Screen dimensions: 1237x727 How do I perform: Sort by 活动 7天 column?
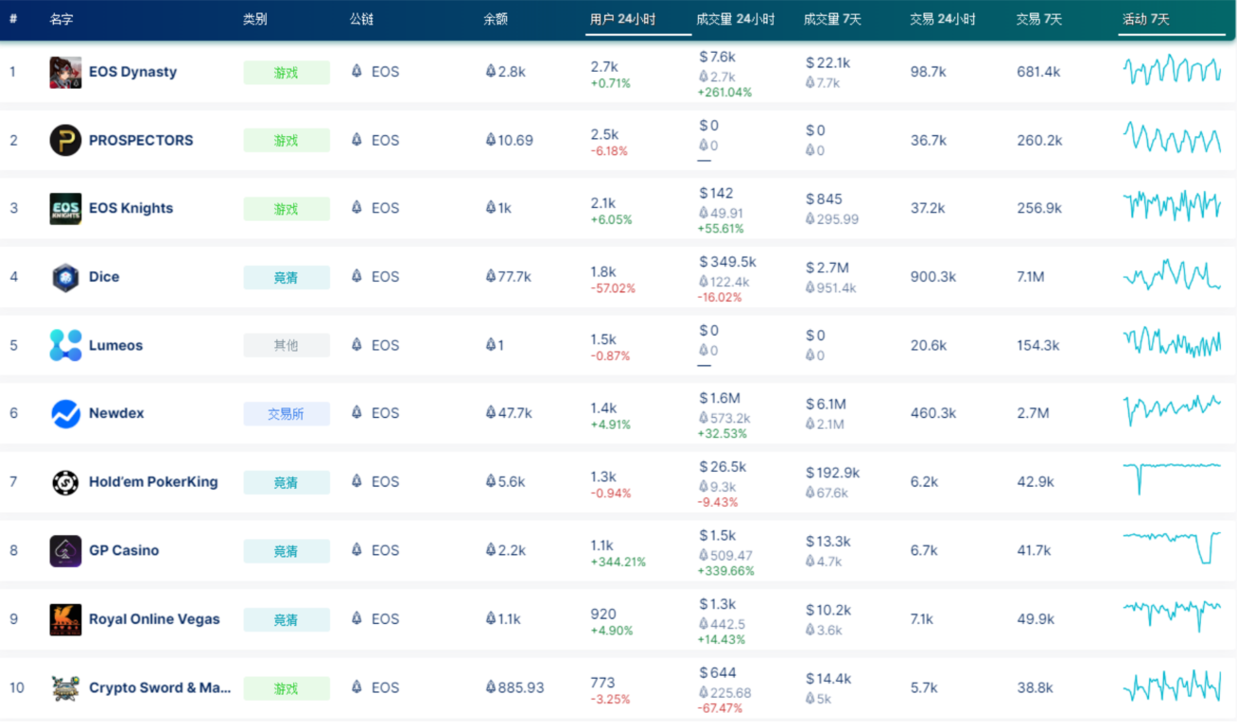(x=1145, y=19)
